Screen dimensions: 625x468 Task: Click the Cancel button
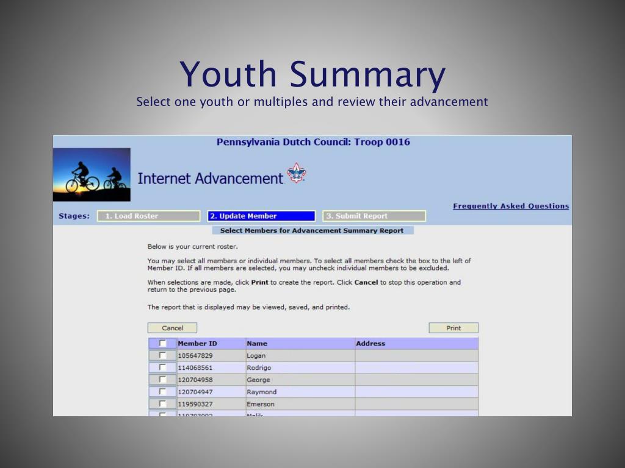tap(172, 328)
